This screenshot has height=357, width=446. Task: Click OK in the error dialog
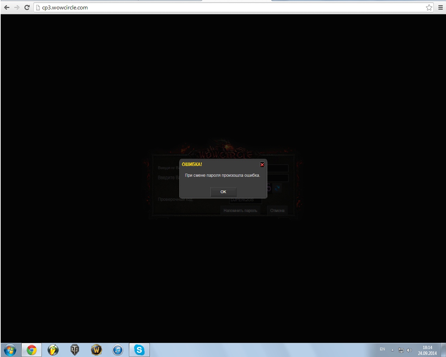click(x=223, y=192)
